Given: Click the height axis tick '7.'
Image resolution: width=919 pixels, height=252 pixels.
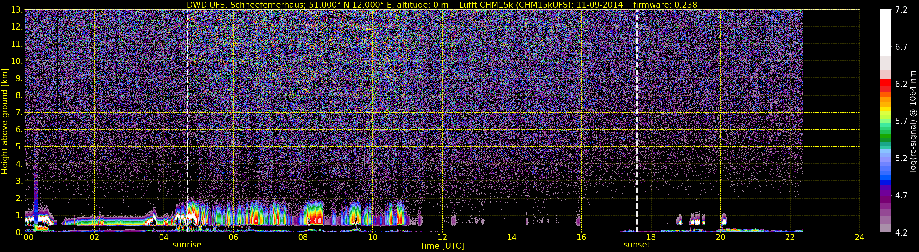Looking at the screenshot, I should click(x=19, y=113).
